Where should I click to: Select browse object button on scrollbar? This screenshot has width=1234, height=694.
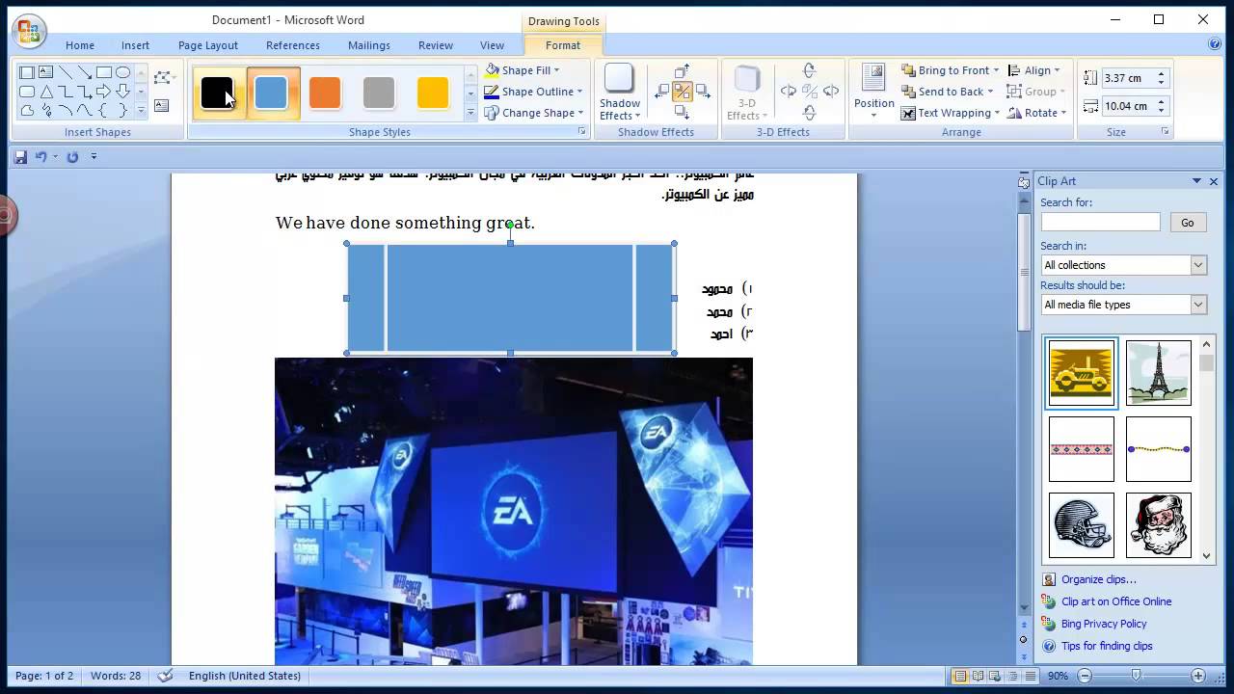[1024, 639]
